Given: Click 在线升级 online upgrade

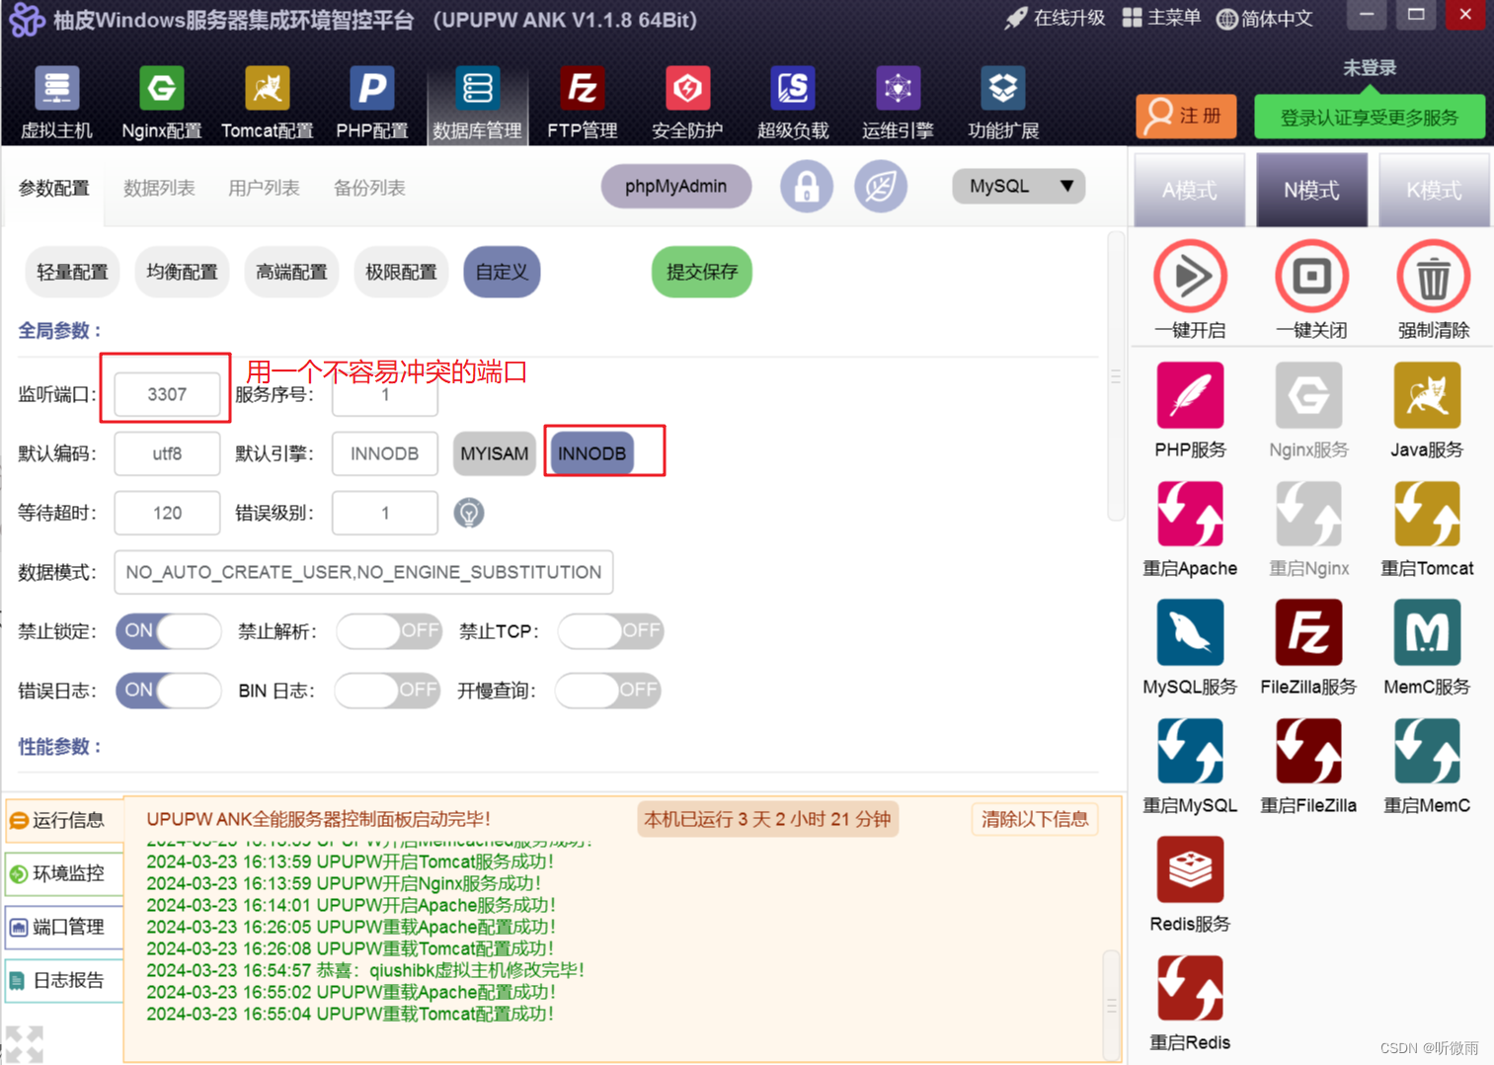Looking at the screenshot, I should click(1056, 18).
